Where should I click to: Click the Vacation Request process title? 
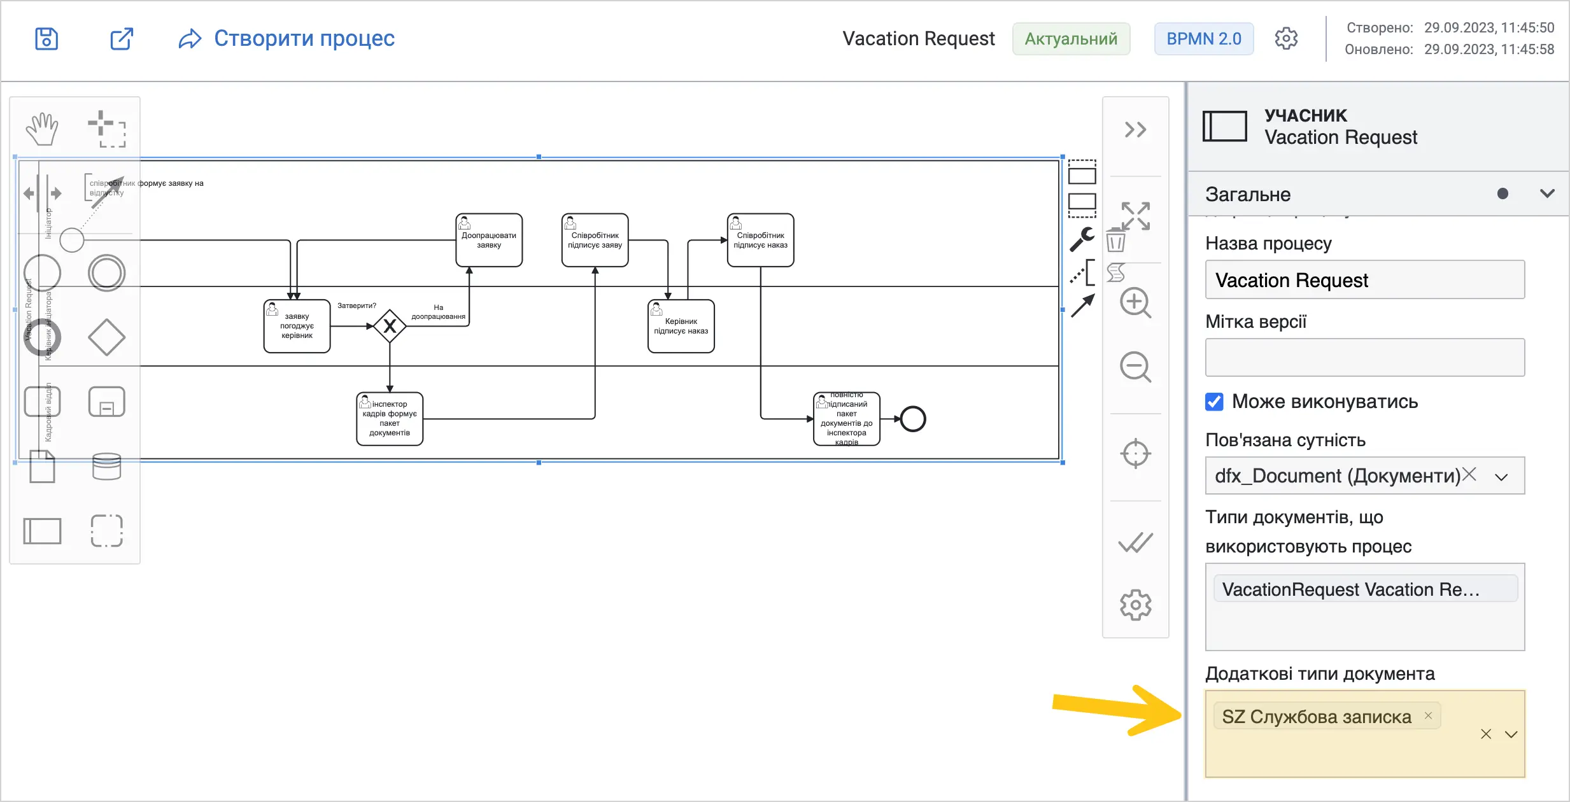click(918, 39)
